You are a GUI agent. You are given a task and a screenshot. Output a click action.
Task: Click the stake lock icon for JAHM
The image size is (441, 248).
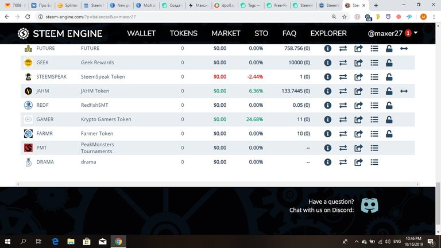[x=389, y=91]
